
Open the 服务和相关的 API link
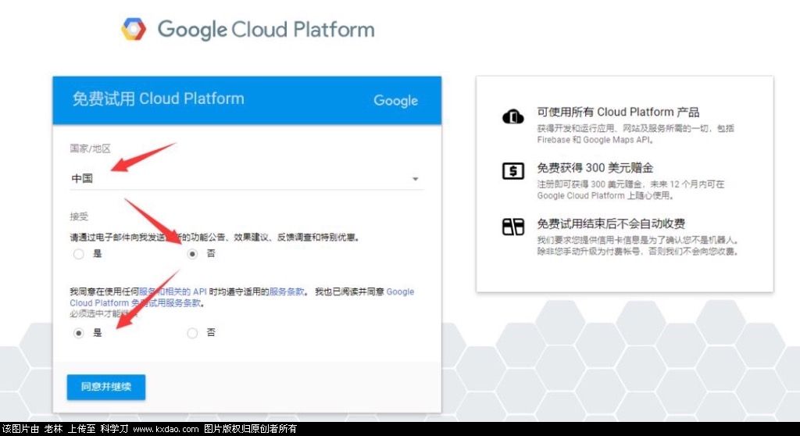[173, 291]
